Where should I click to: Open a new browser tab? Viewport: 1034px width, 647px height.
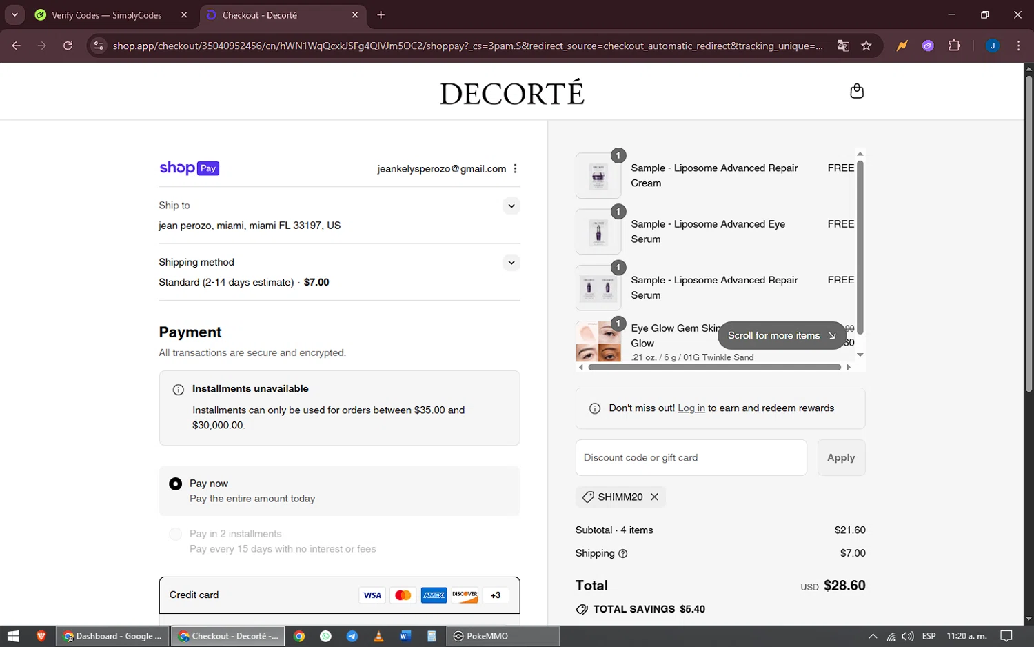(x=381, y=14)
